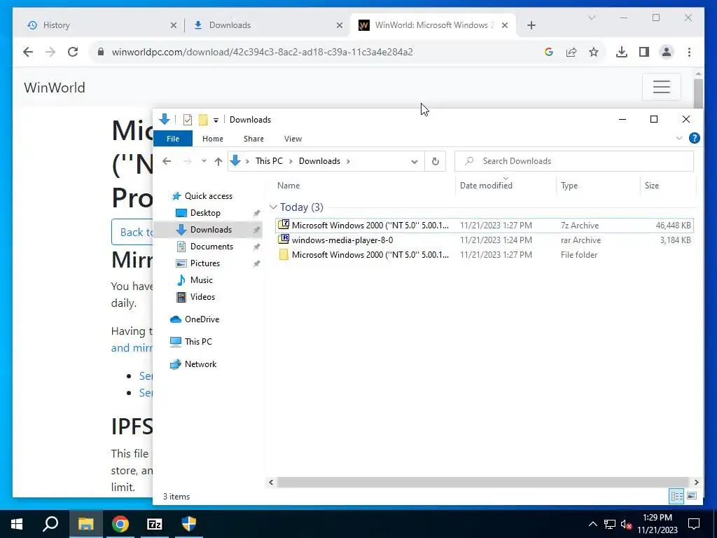This screenshot has width=717, height=538.
Task: Select Desktop in Quick access
Action: [205, 213]
